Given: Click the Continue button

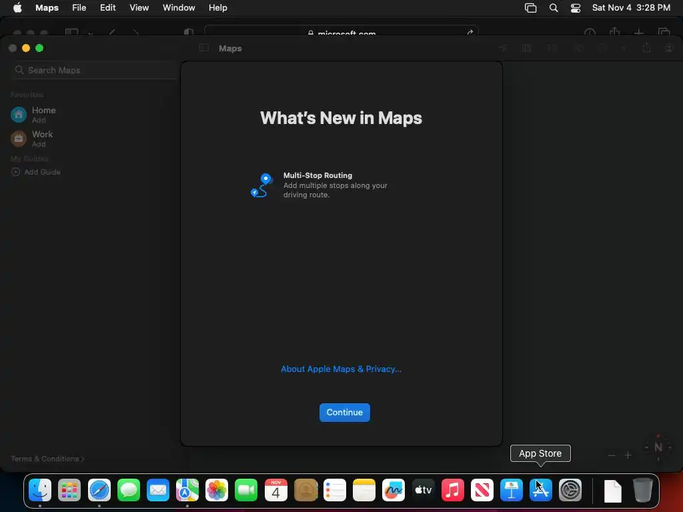Looking at the screenshot, I should [345, 412].
